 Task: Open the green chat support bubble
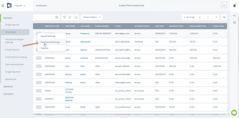pyautogui.click(x=234, y=113)
